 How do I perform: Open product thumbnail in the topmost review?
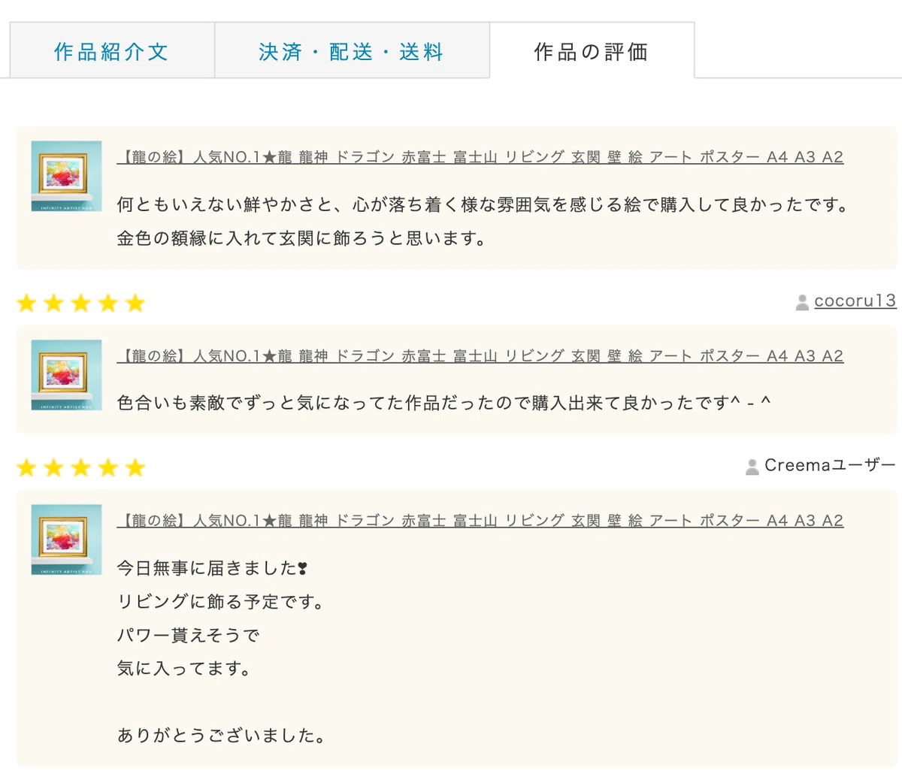[66, 176]
